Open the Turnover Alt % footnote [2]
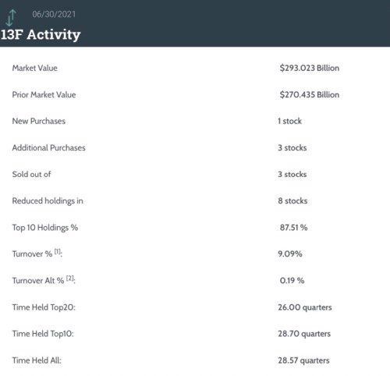The width and height of the screenshot is (390, 376). (x=69, y=278)
